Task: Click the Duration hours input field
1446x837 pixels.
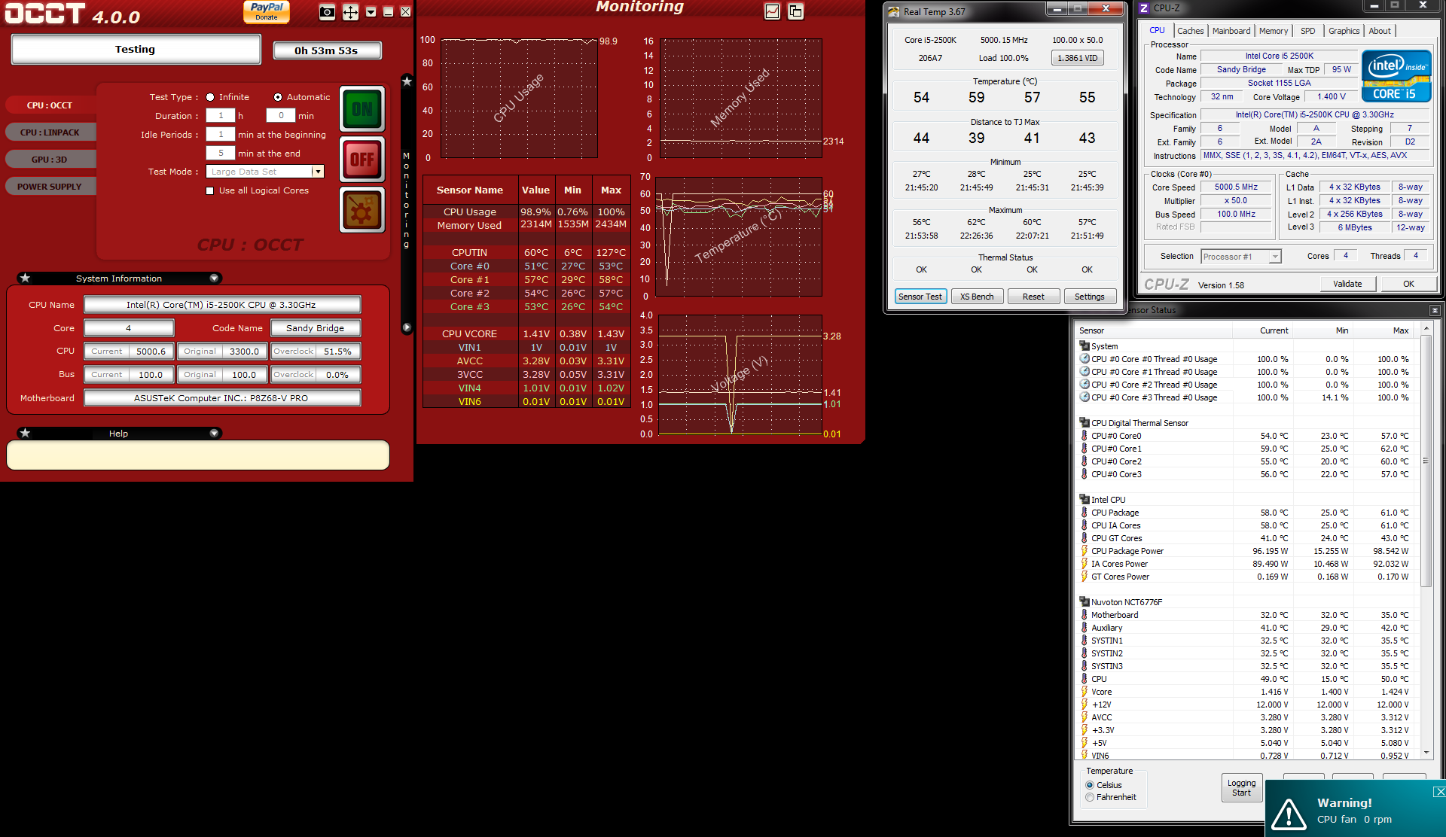Action: click(x=221, y=115)
